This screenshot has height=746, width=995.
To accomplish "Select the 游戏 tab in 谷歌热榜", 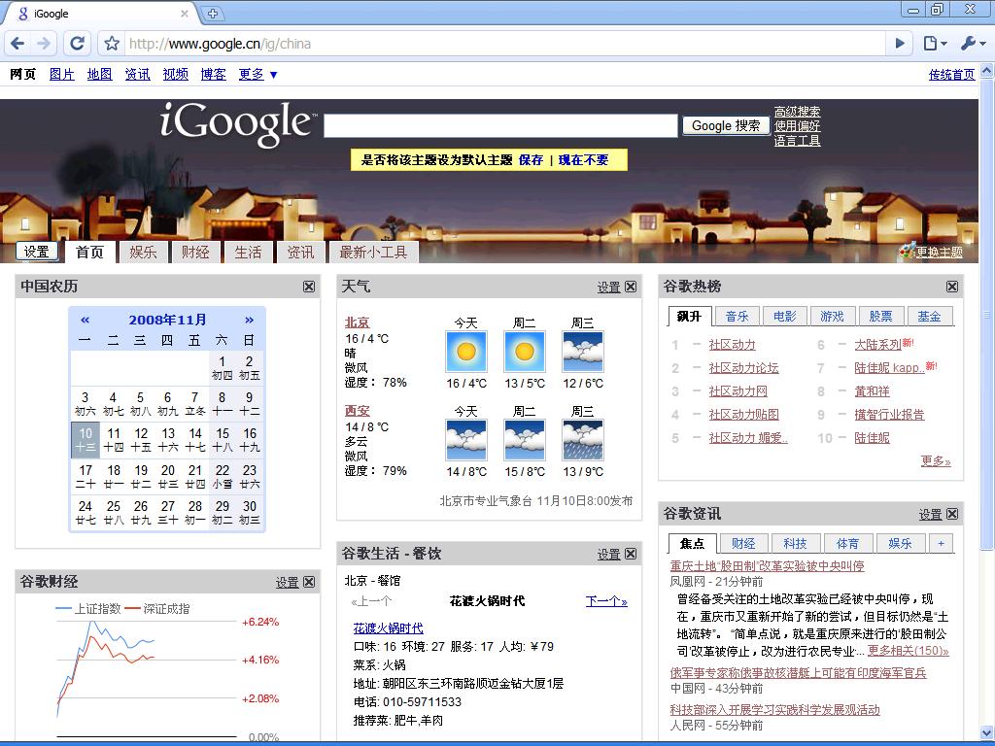I will tap(833, 316).
